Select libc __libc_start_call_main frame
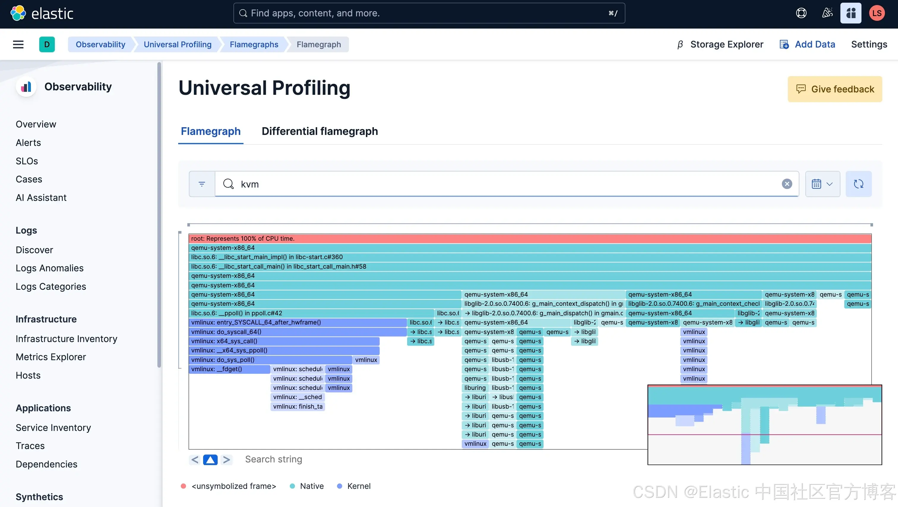This screenshot has width=898, height=507. tap(530, 267)
